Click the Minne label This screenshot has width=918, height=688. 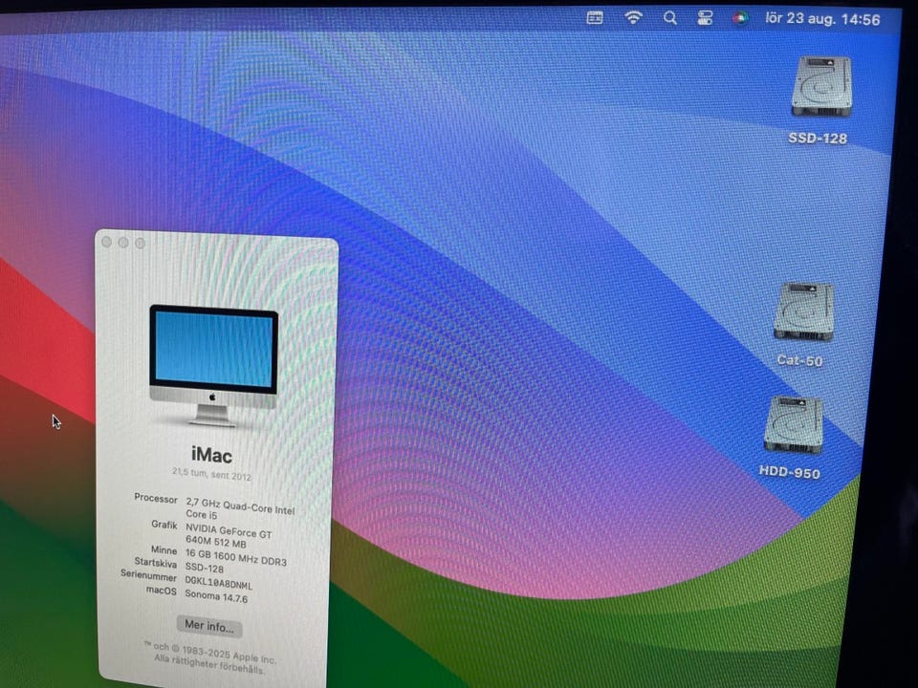164,550
